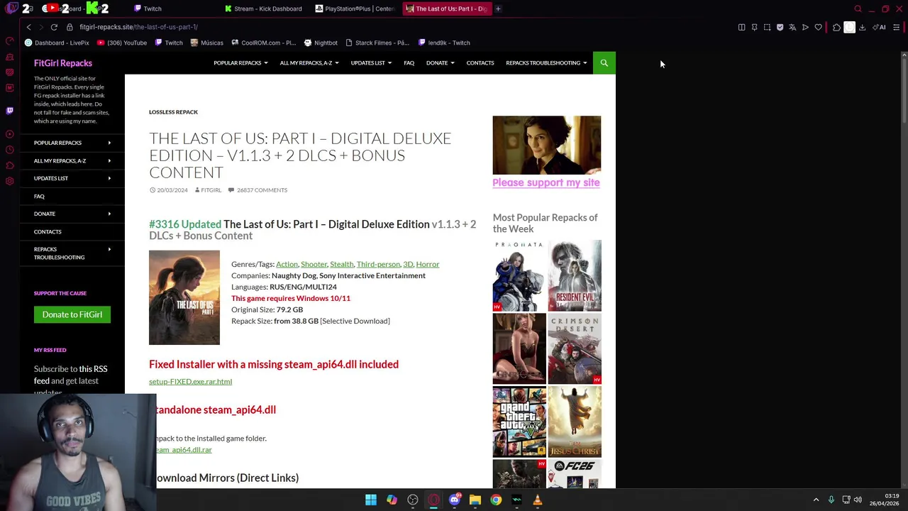Viewport: 908px width, 511px height.
Task: Open the extensions cube icon
Action: click(x=837, y=27)
